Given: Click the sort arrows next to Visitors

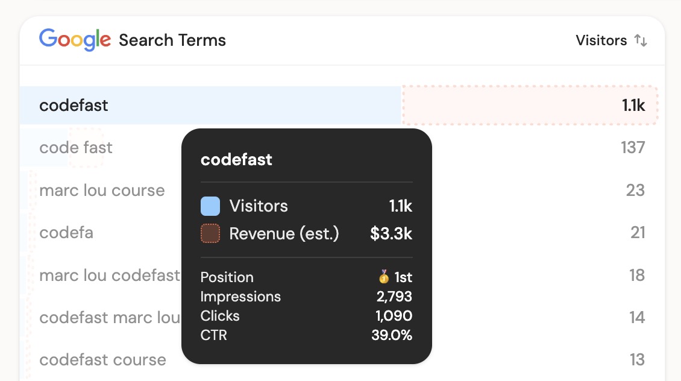Looking at the screenshot, I should coord(641,40).
